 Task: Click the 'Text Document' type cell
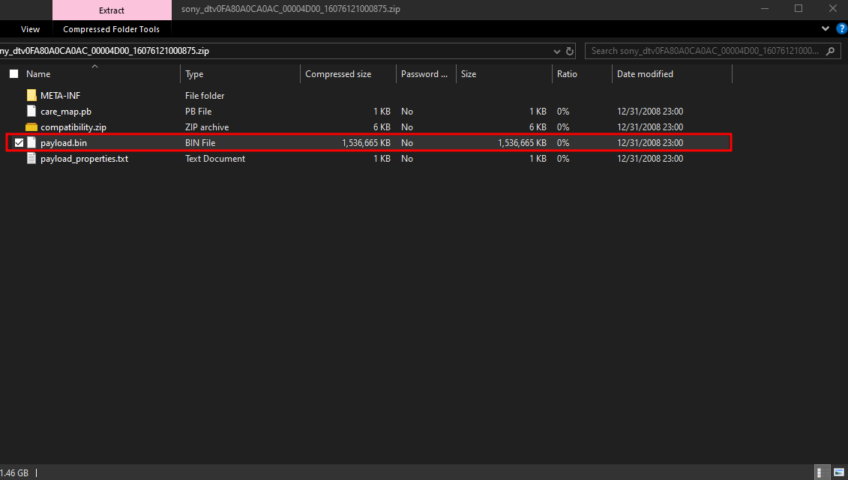click(x=215, y=158)
